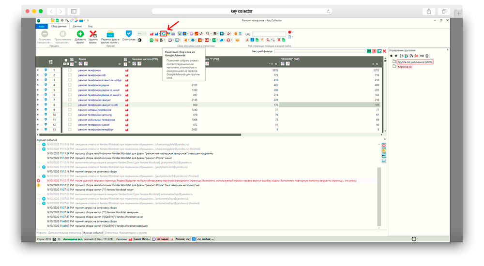Click the Google Adwords batch collection icon
484x266 pixels.
(x=163, y=34)
